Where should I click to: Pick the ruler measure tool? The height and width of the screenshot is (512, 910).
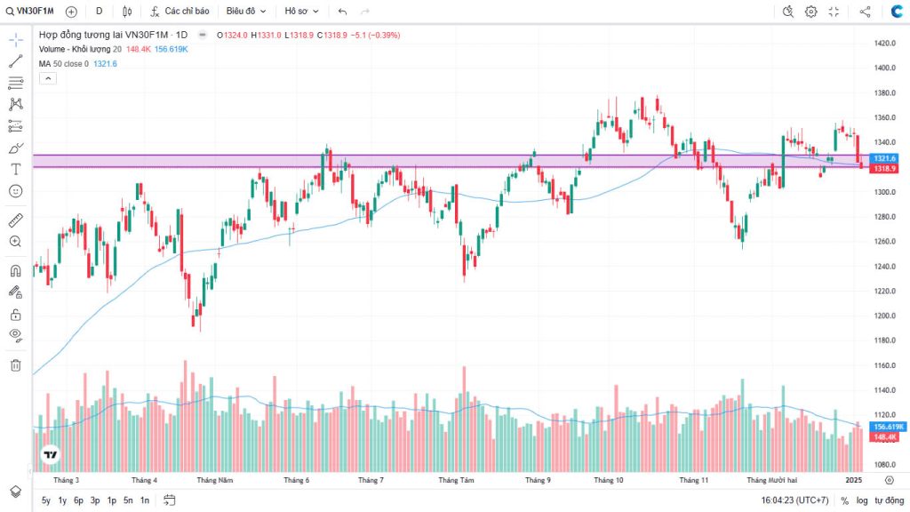click(x=16, y=220)
